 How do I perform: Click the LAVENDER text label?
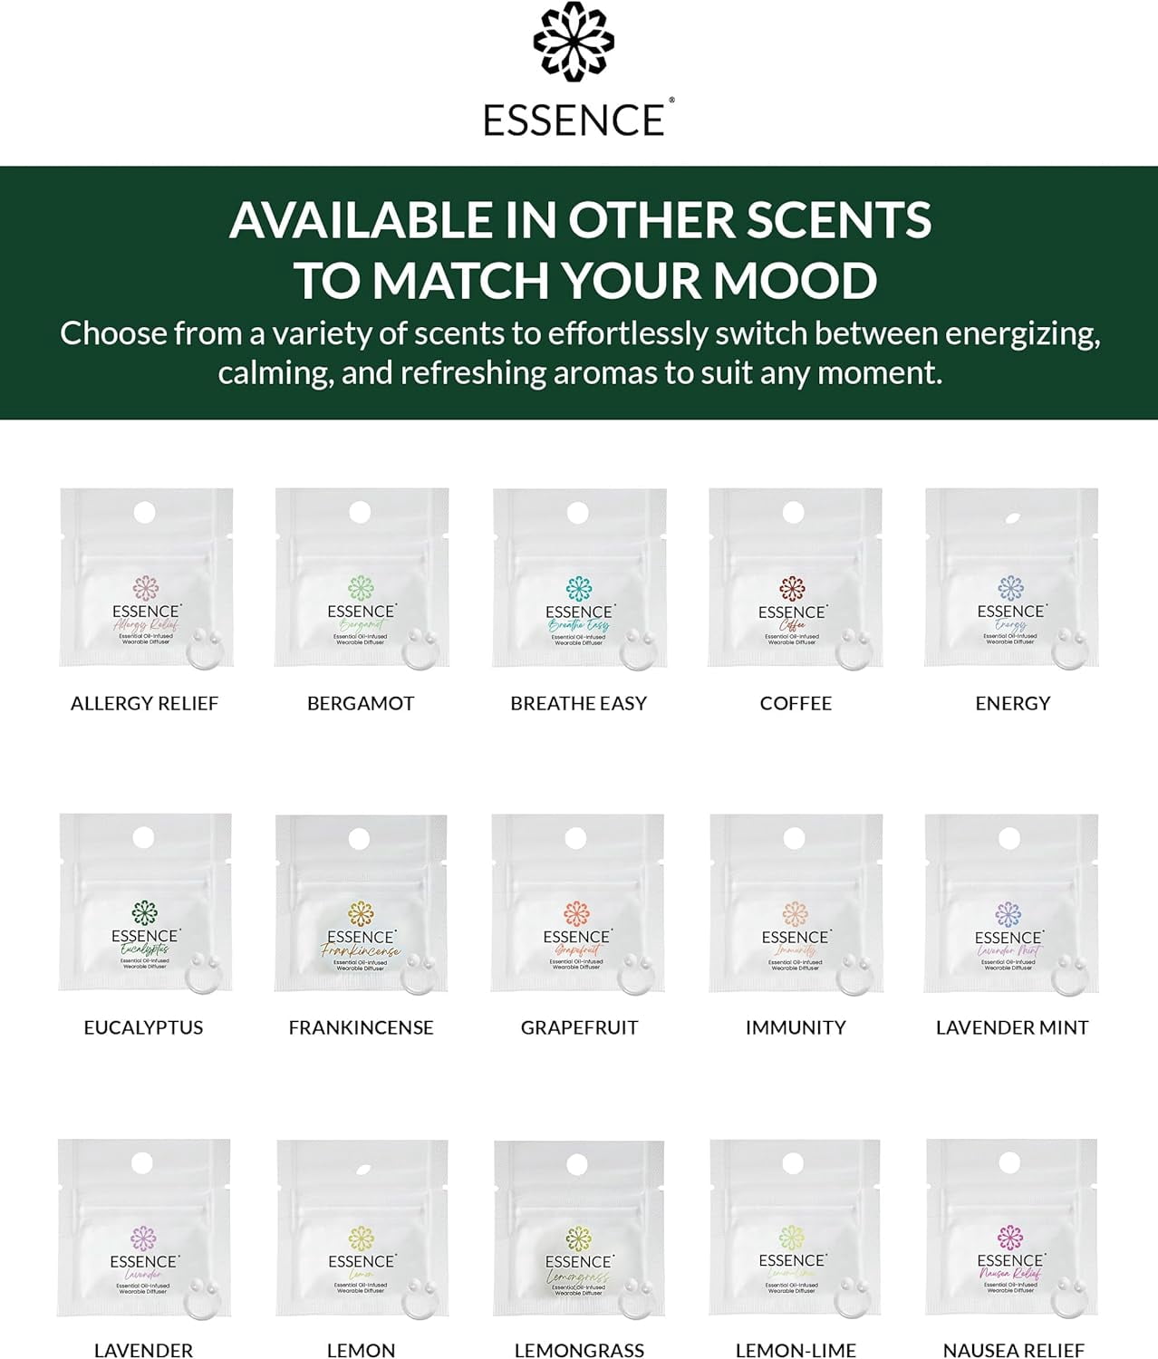pyautogui.click(x=143, y=1350)
